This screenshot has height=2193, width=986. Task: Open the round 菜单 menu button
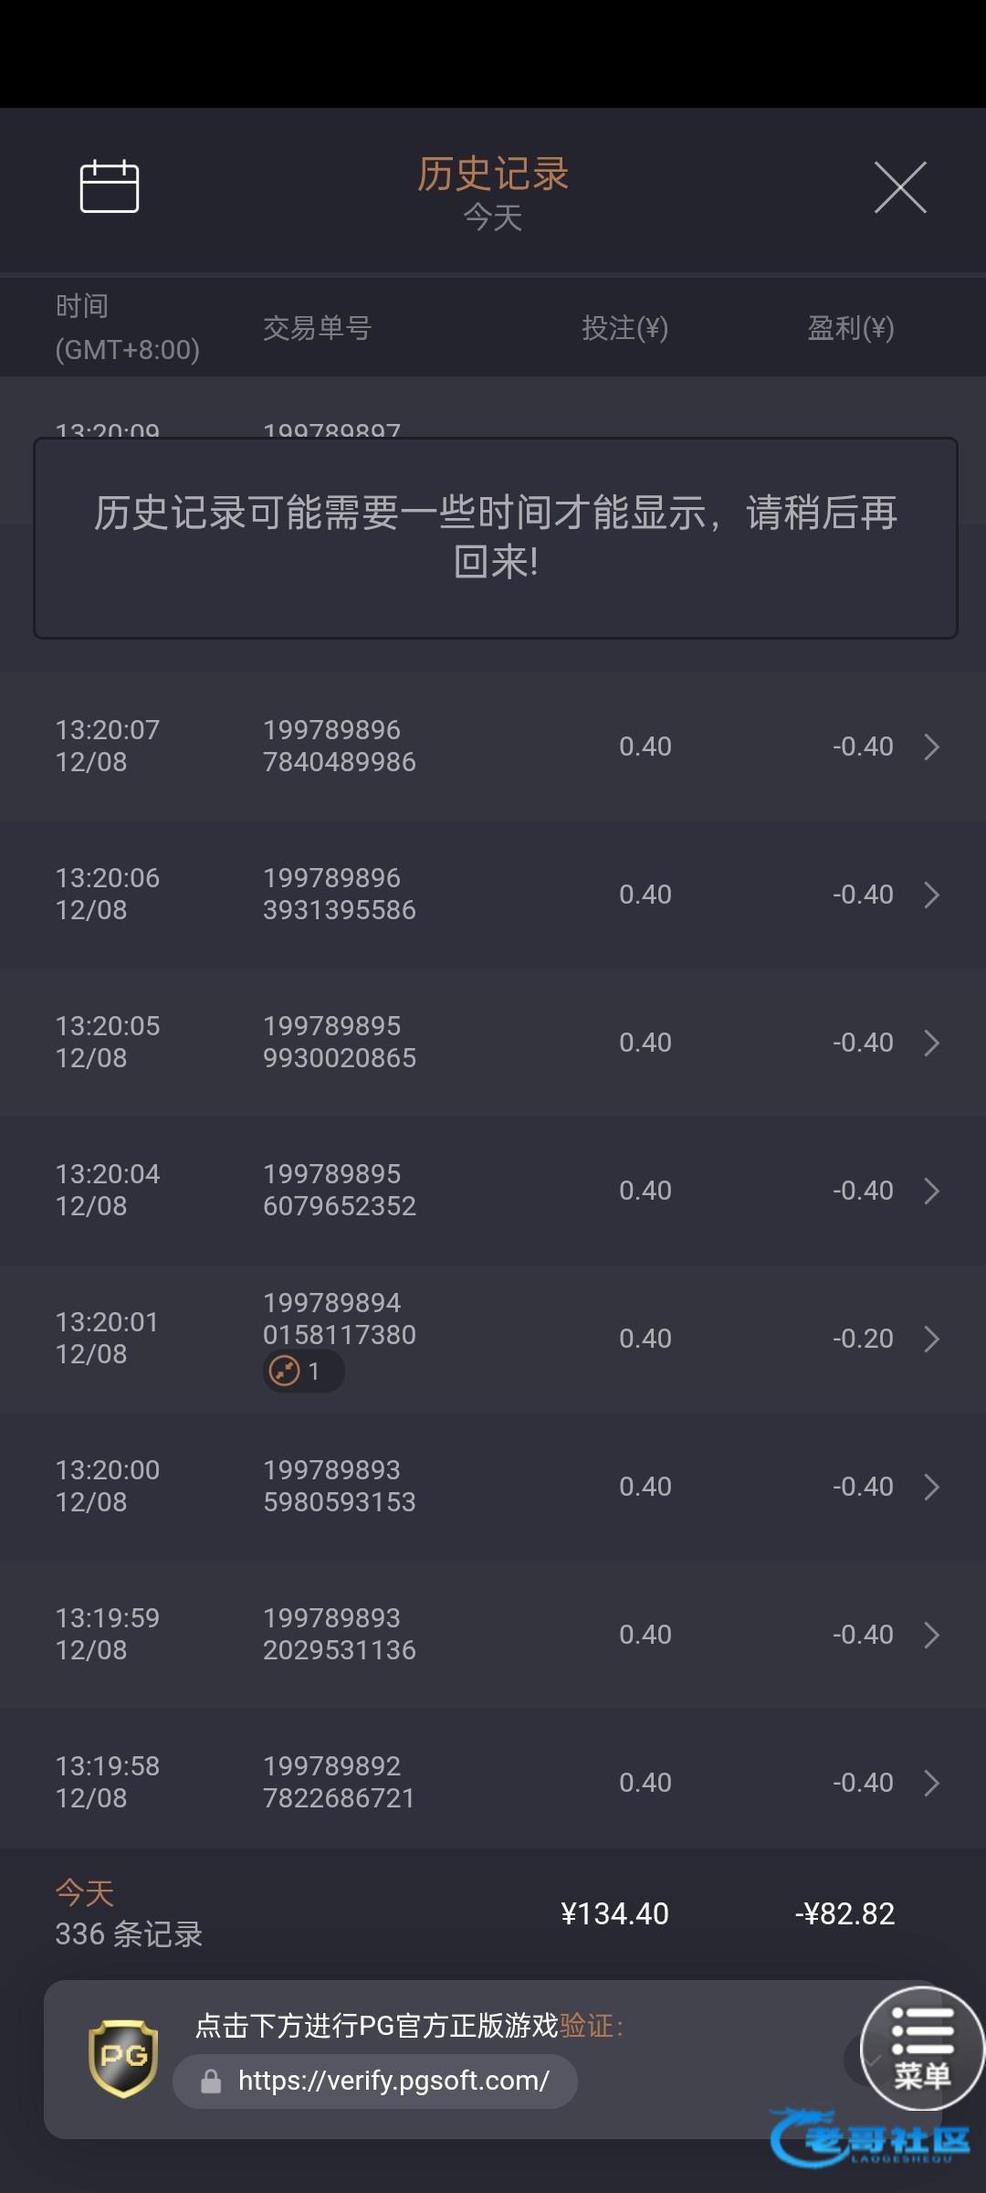(x=922, y=2049)
